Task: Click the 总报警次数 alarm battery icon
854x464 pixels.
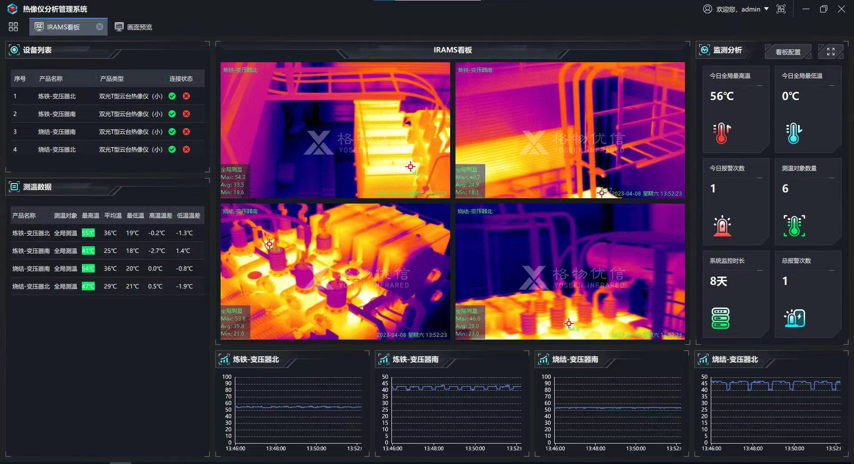Action: (x=794, y=318)
